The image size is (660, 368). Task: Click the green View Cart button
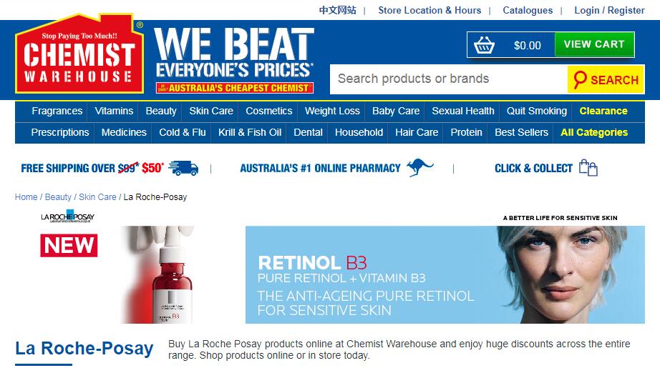coord(594,44)
